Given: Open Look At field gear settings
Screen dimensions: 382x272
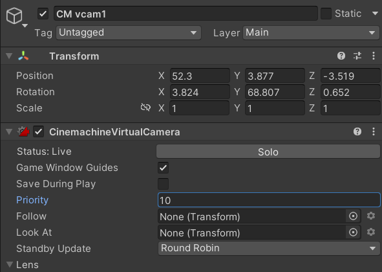Looking at the screenshot, I should coord(371,232).
